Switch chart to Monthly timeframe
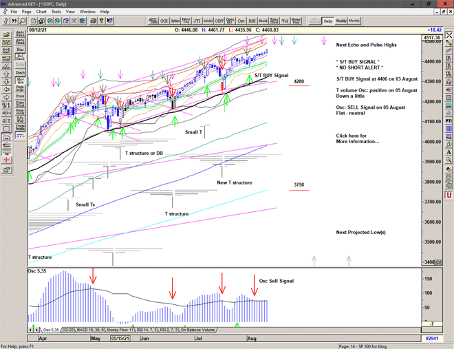 click(x=354, y=21)
